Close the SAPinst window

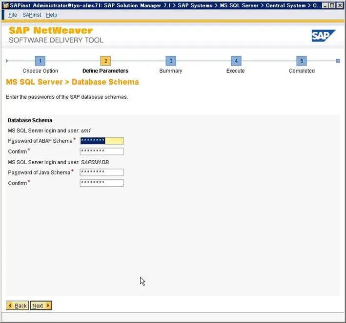point(340,5)
